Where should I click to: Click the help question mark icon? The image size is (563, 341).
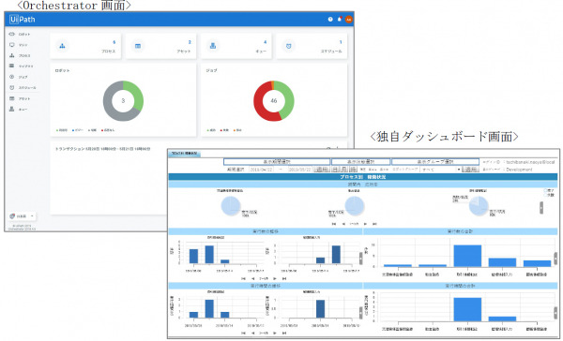pos(330,20)
